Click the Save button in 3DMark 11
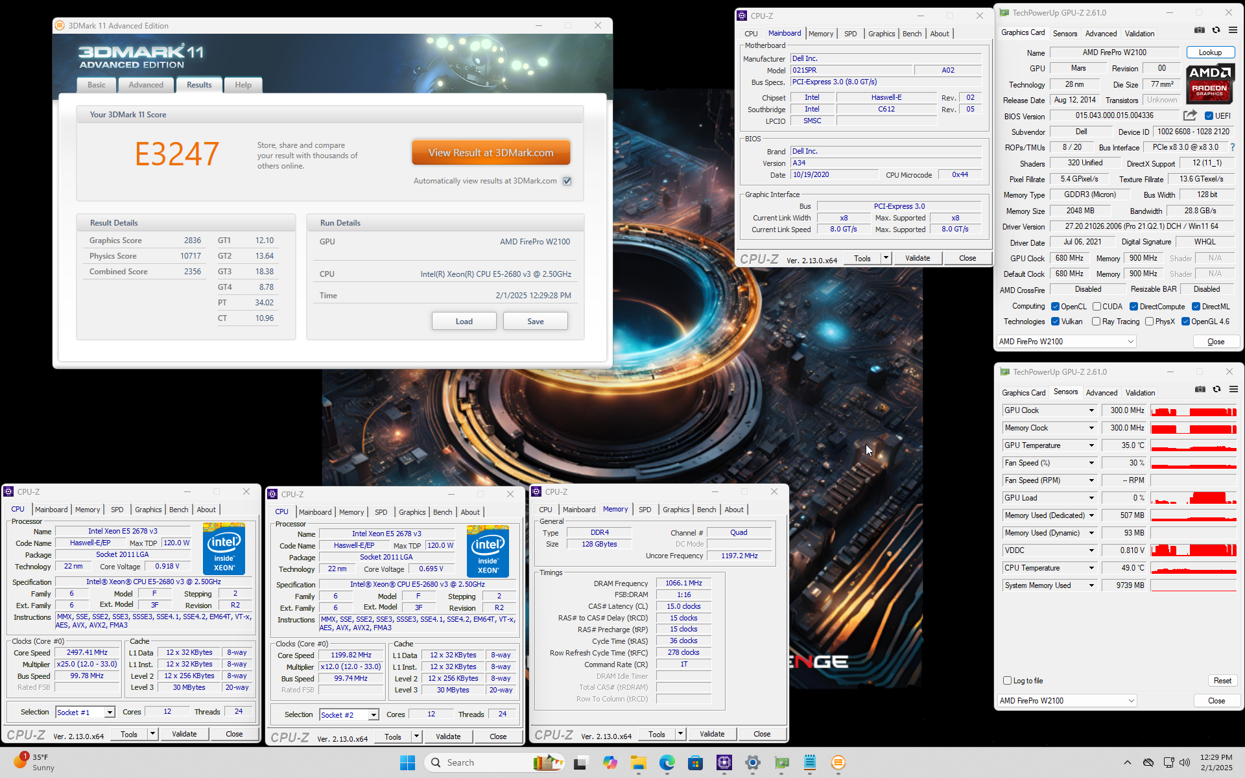This screenshot has width=1245, height=778. [x=536, y=322]
